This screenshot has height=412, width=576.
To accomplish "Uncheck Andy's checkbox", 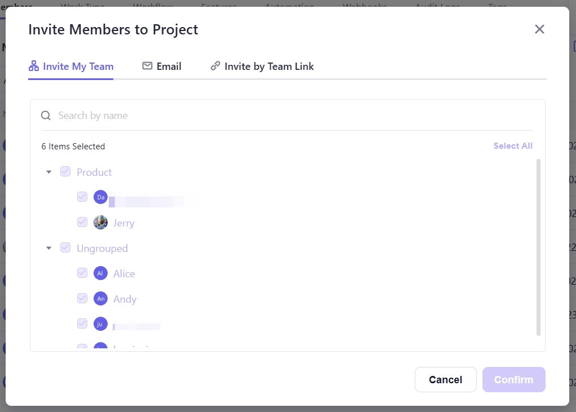I will pyautogui.click(x=82, y=299).
